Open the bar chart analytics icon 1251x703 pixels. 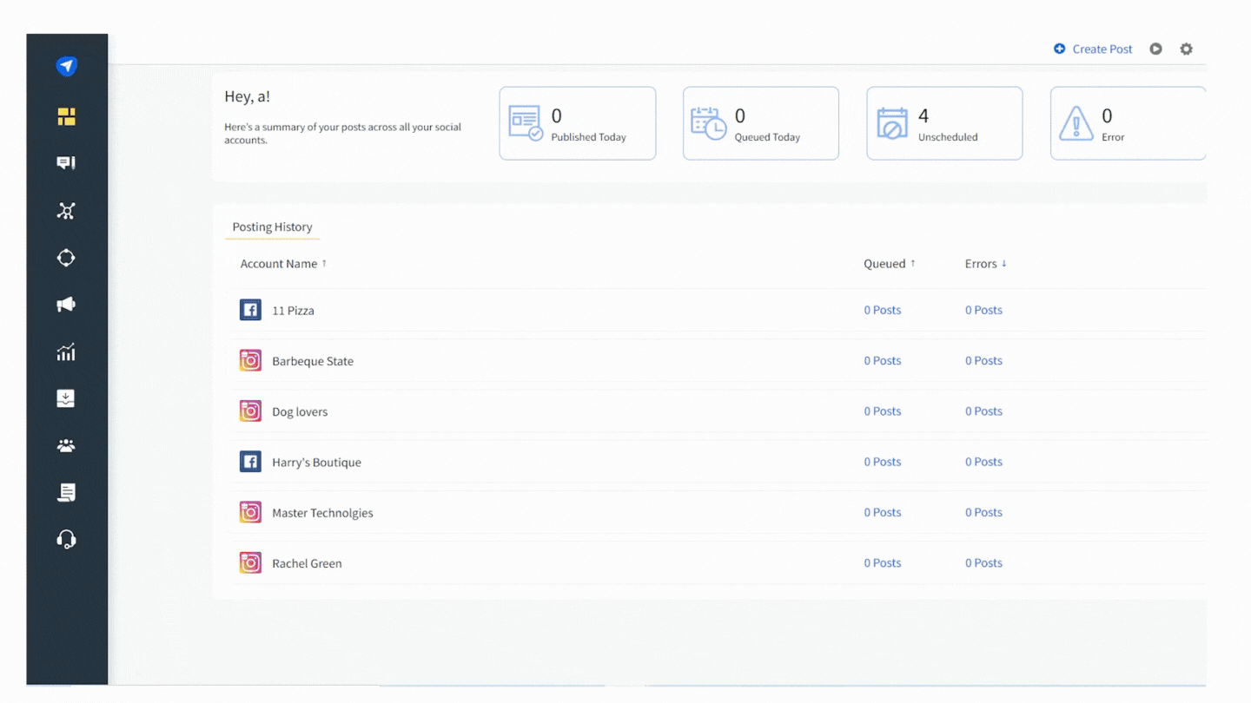(66, 351)
